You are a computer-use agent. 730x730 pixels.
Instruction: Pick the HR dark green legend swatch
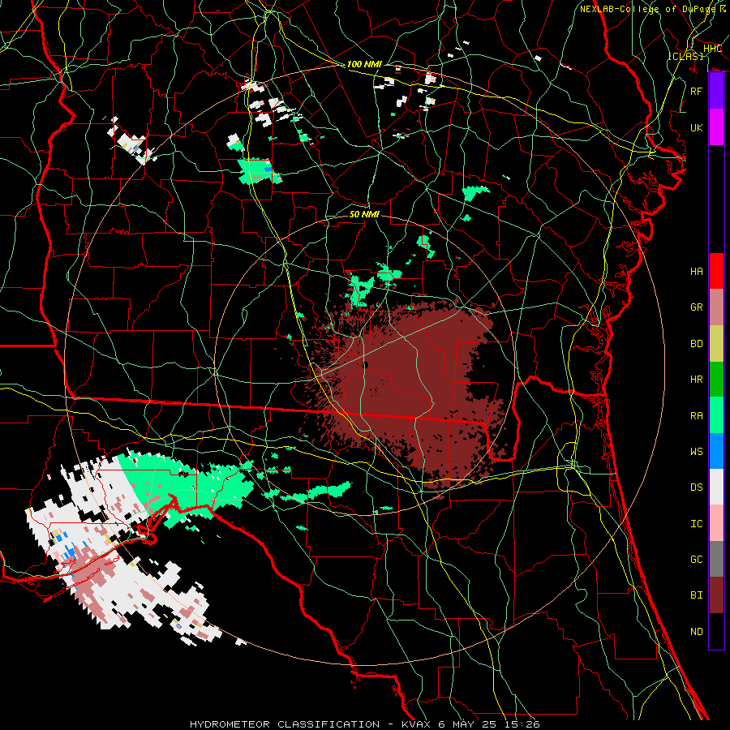716,379
